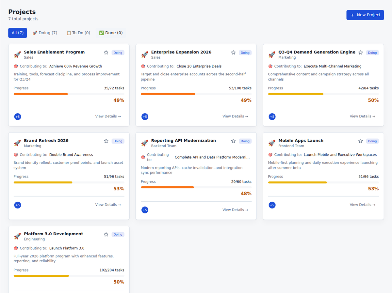This screenshot has height=293, width=392.
Task: Filter by the Done (0) tab
Action: [111, 33]
